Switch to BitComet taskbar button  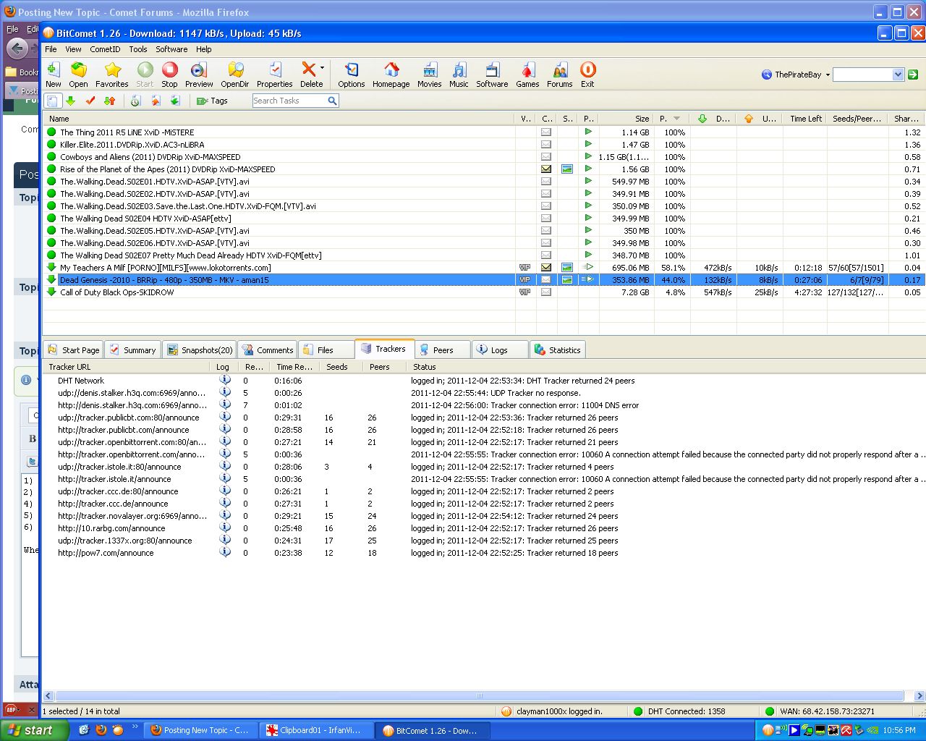[433, 730]
